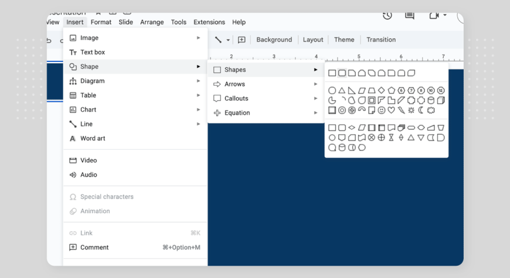The image size is (510, 278).
Task: Open the Extensions menu
Action: (x=209, y=22)
